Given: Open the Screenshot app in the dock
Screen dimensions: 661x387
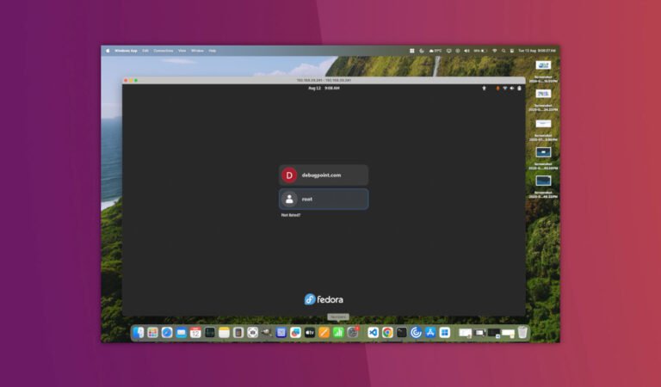Looking at the screenshot, I should click(252, 332).
